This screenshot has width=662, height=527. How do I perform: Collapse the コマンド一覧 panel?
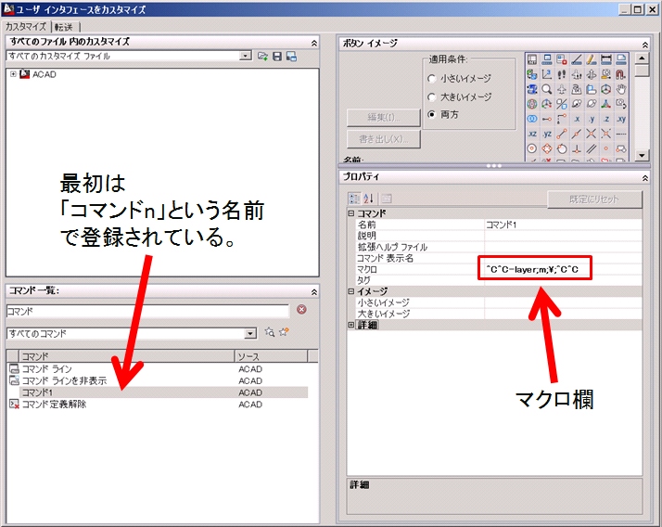[x=314, y=292]
